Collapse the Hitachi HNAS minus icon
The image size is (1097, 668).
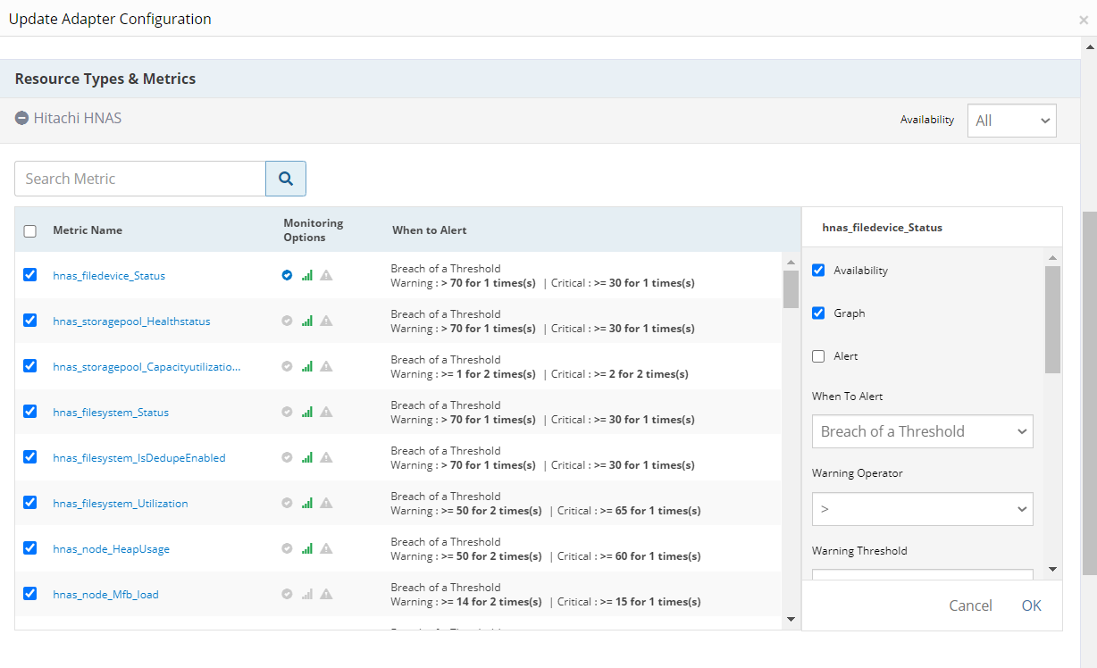[x=22, y=118]
